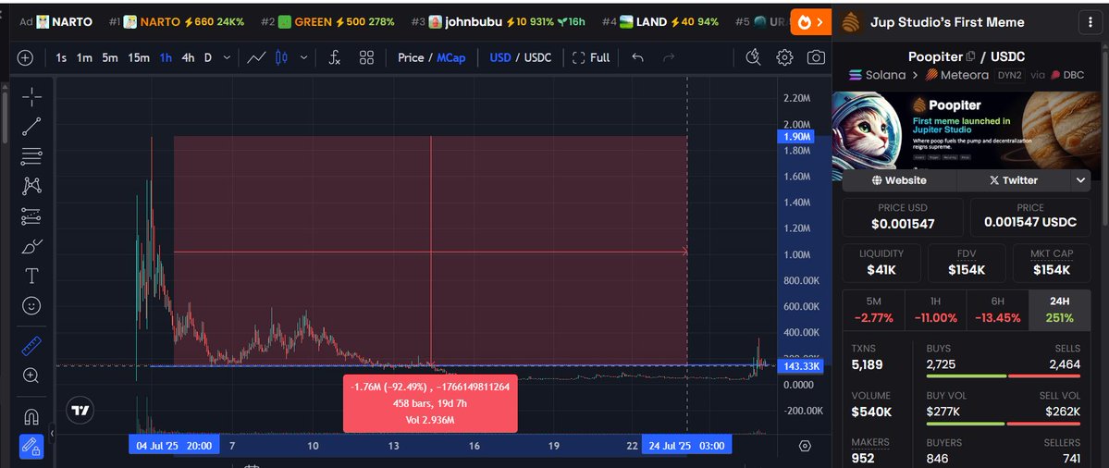The width and height of the screenshot is (1109, 468).
Task: Open chart settings gear
Action: [784, 58]
